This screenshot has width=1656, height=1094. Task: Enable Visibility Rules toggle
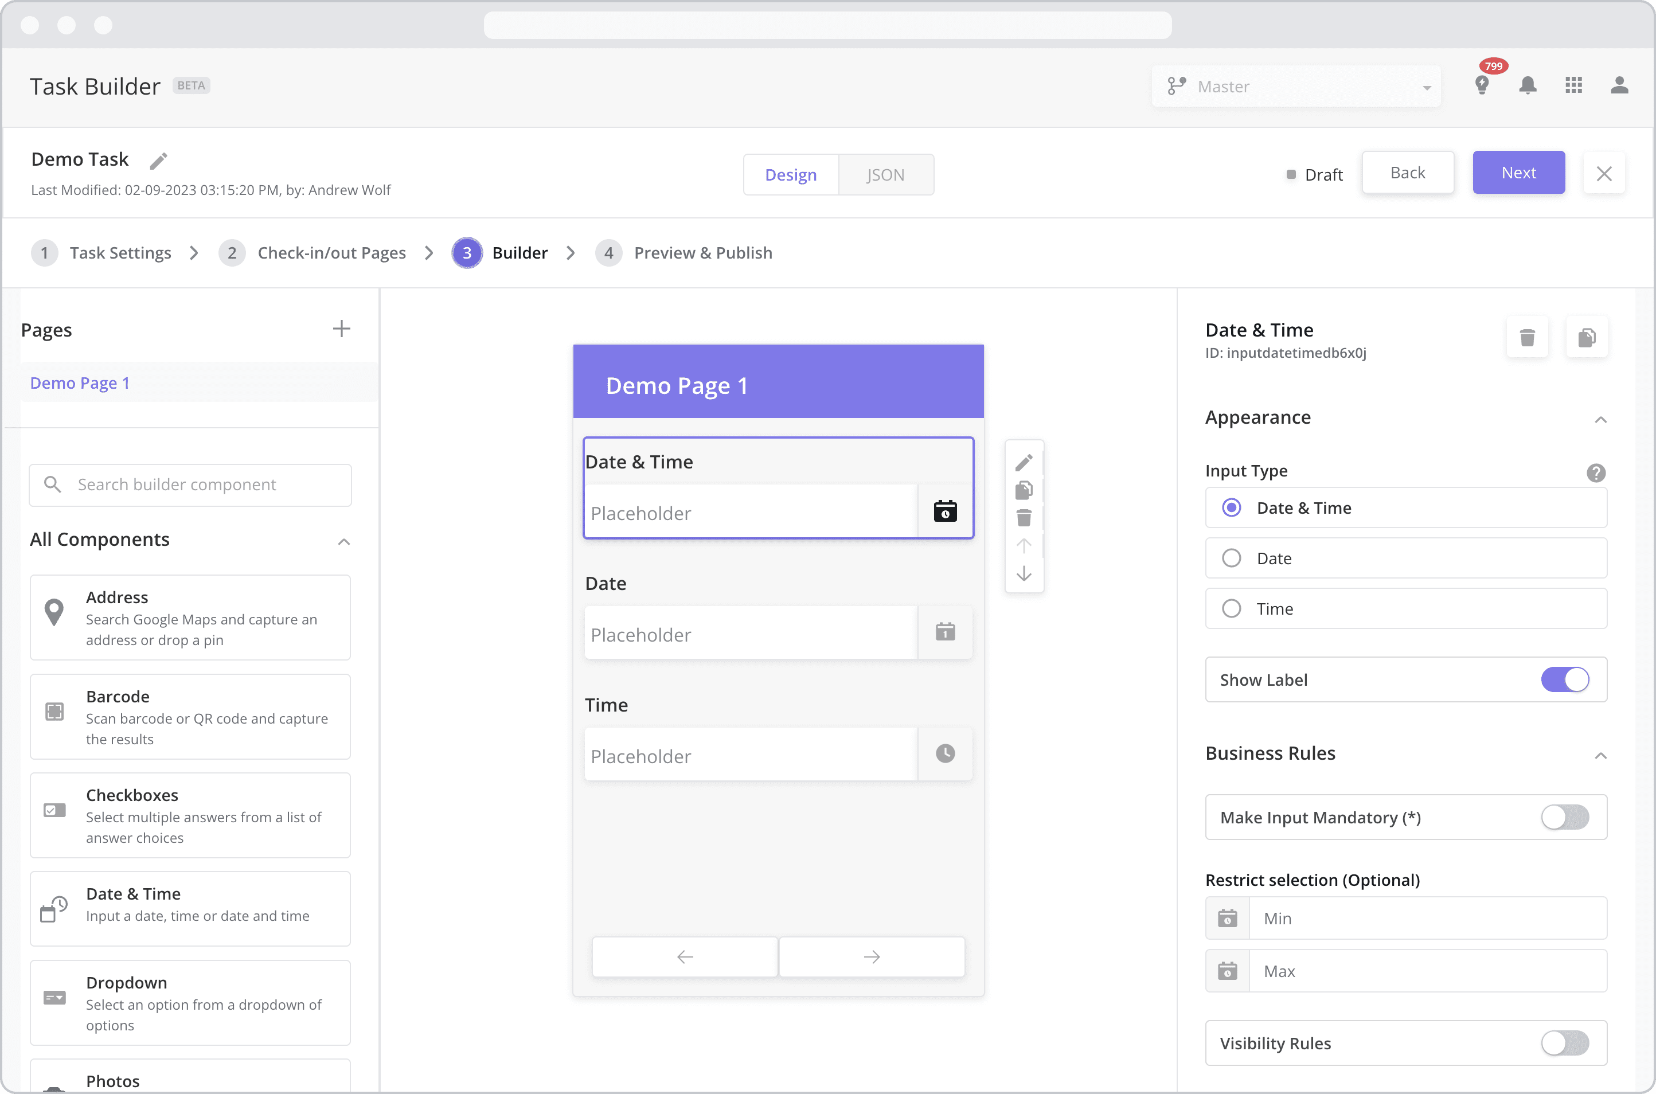tap(1565, 1043)
